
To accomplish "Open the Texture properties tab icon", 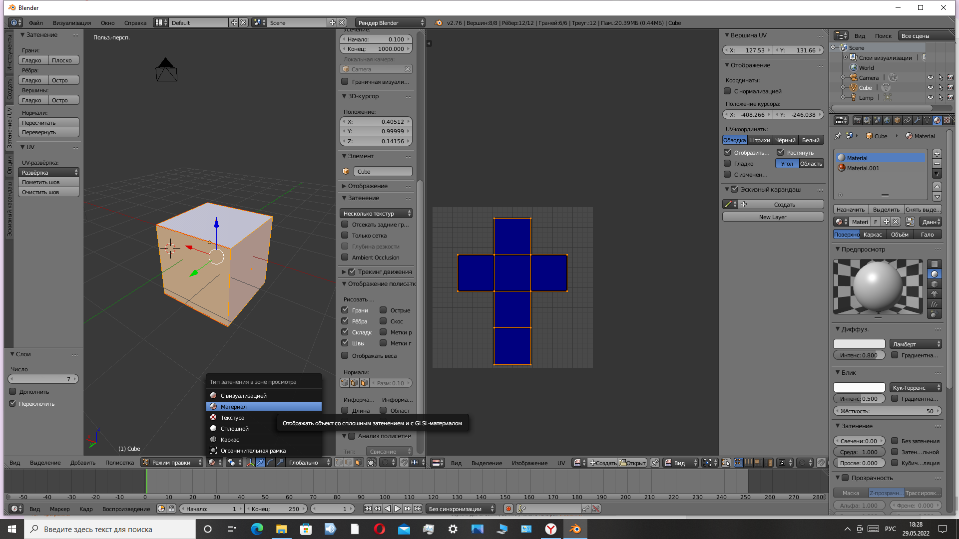I will [x=947, y=120].
